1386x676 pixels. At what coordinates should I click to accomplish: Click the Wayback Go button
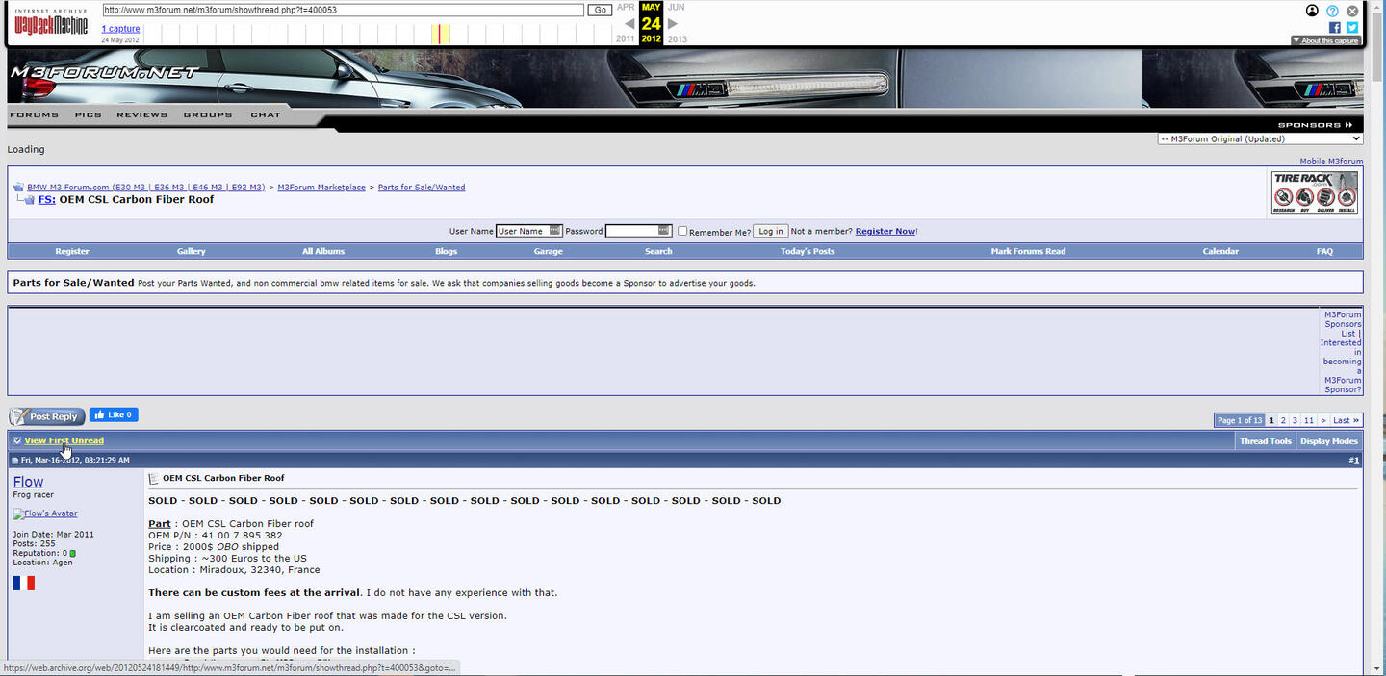pos(600,10)
